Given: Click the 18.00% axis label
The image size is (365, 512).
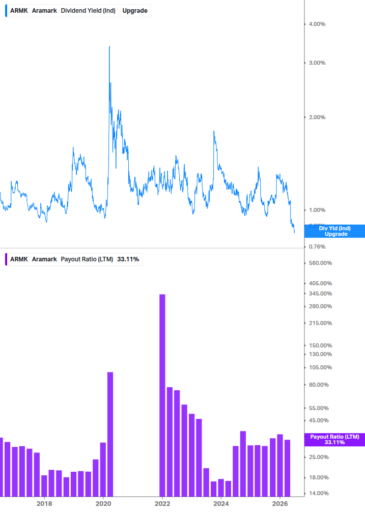Looking at the screenshot, I should coord(319,477).
